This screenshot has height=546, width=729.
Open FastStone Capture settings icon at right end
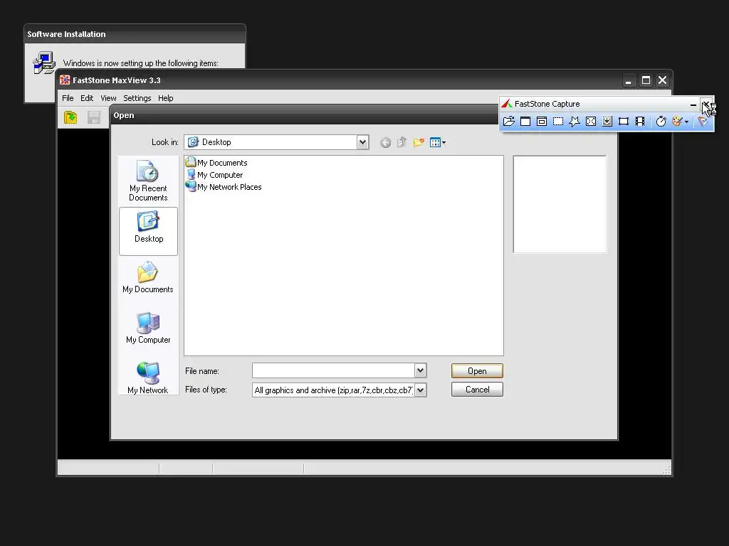coord(703,121)
